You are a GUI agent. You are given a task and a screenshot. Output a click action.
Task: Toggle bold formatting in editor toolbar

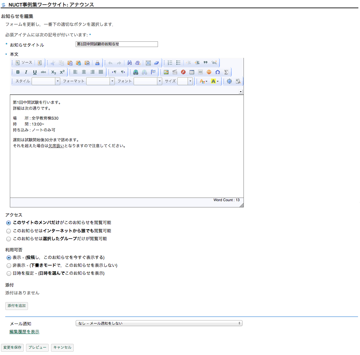[18, 72]
